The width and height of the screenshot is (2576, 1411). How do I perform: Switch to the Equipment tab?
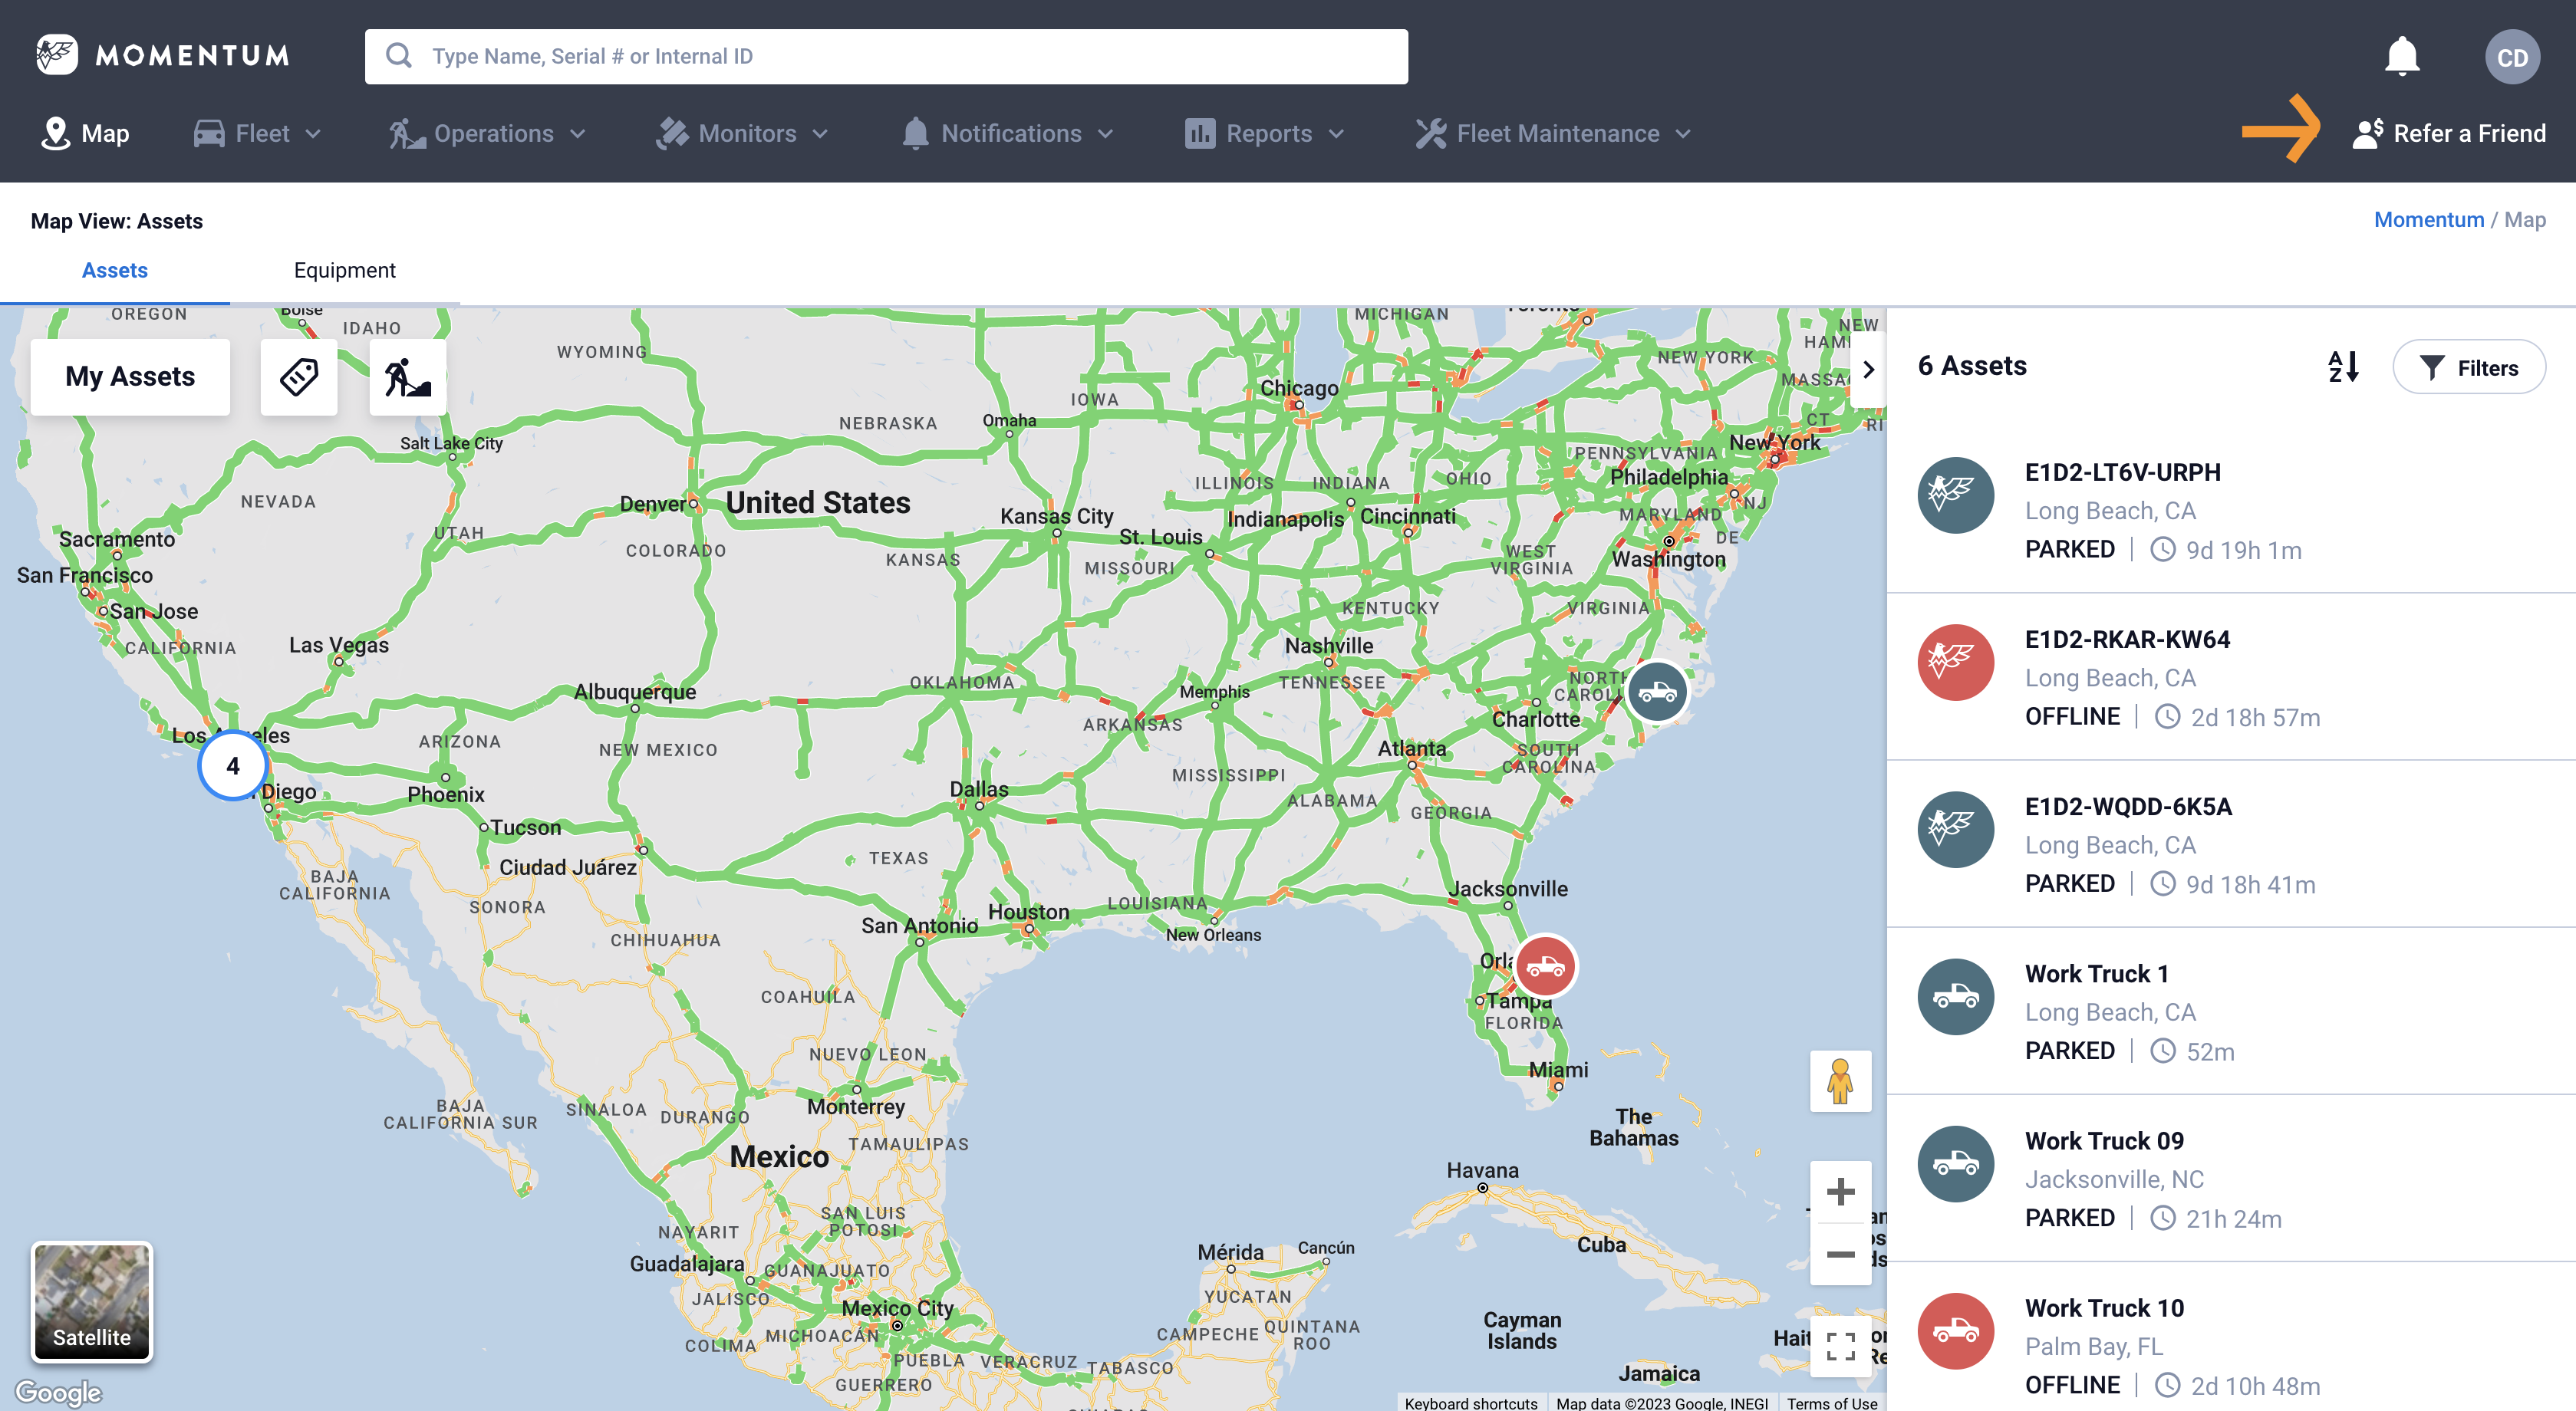point(344,270)
